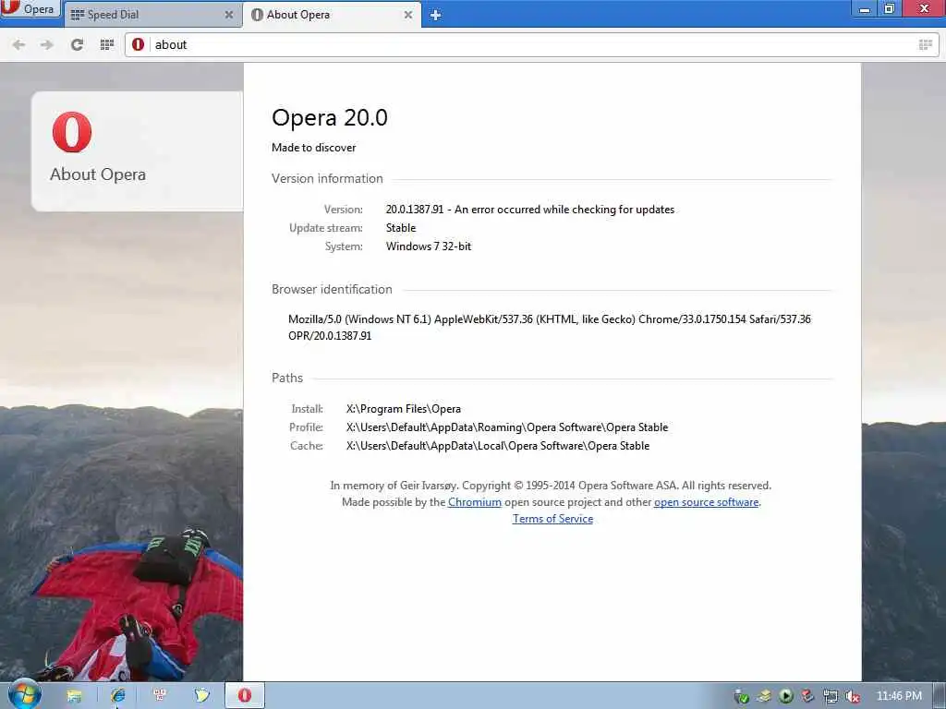This screenshot has height=709, width=946.
Task: Click the large Opera logo in sidebar
Action: coord(72,132)
